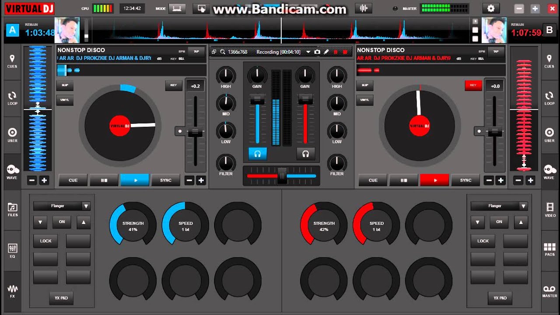The image size is (560, 315).
Task: Toggle left deck SLIP mode
Action: (65, 85)
